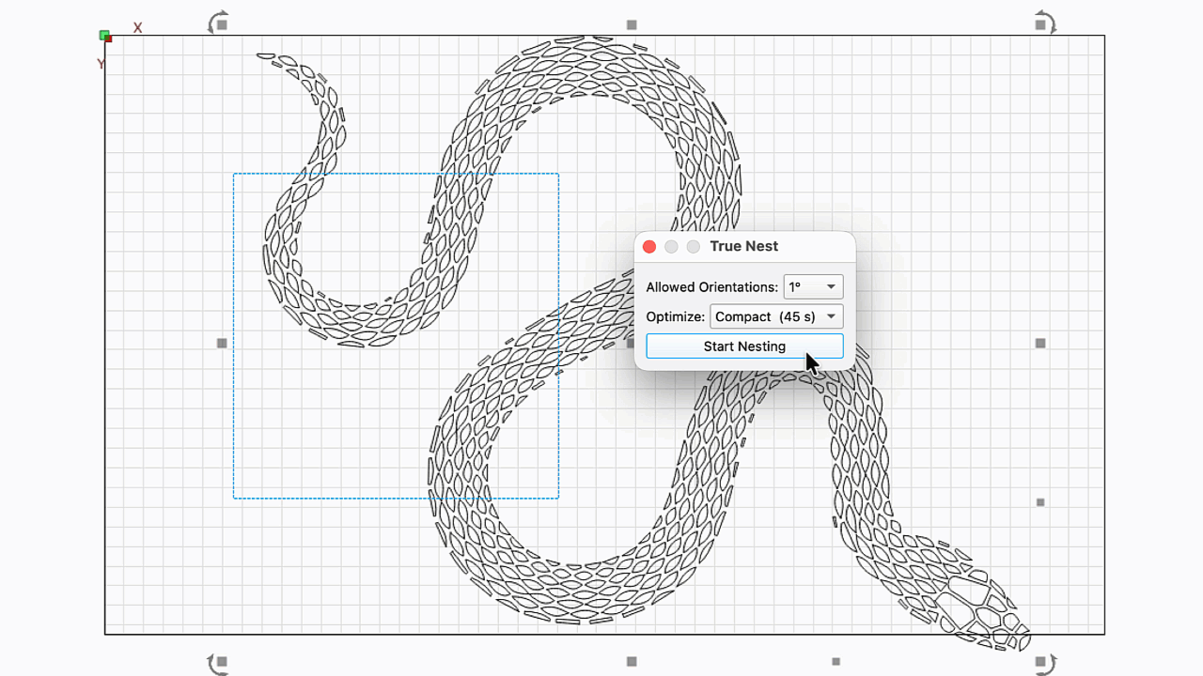The width and height of the screenshot is (1203, 676).
Task: Click the True Nest dialog title
Action: coord(744,246)
